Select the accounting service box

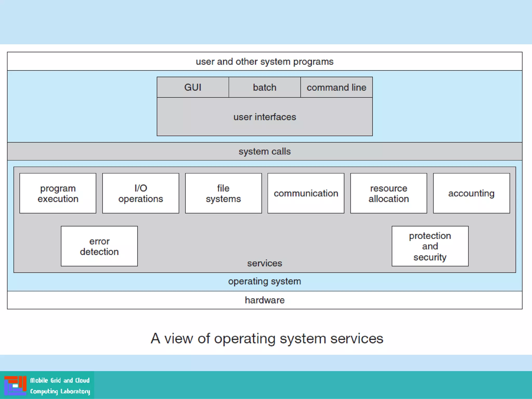coord(471,193)
